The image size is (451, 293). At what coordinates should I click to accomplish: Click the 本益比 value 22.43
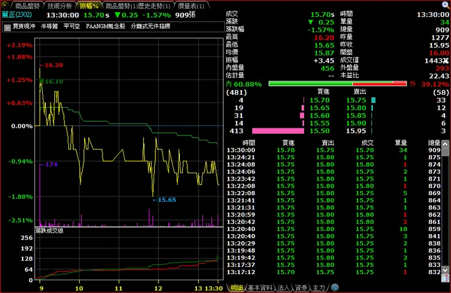click(439, 76)
